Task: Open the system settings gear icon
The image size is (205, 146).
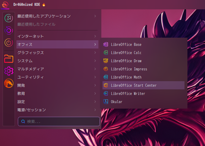Action: tap(9, 71)
